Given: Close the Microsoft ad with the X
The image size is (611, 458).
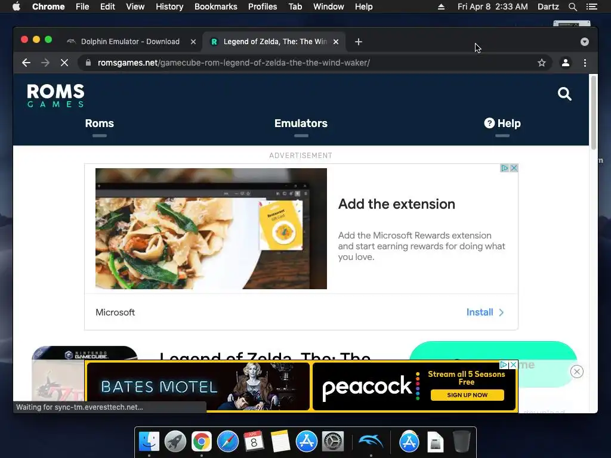Looking at the screenshot, I should (x=514, y=168).
